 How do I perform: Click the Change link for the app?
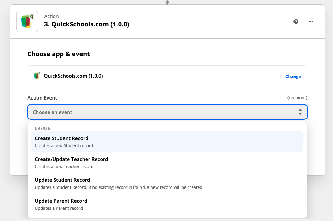click(293, 76)
